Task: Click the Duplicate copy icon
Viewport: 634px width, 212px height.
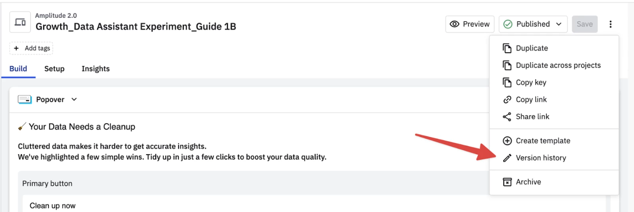Action: coord(507,48)
